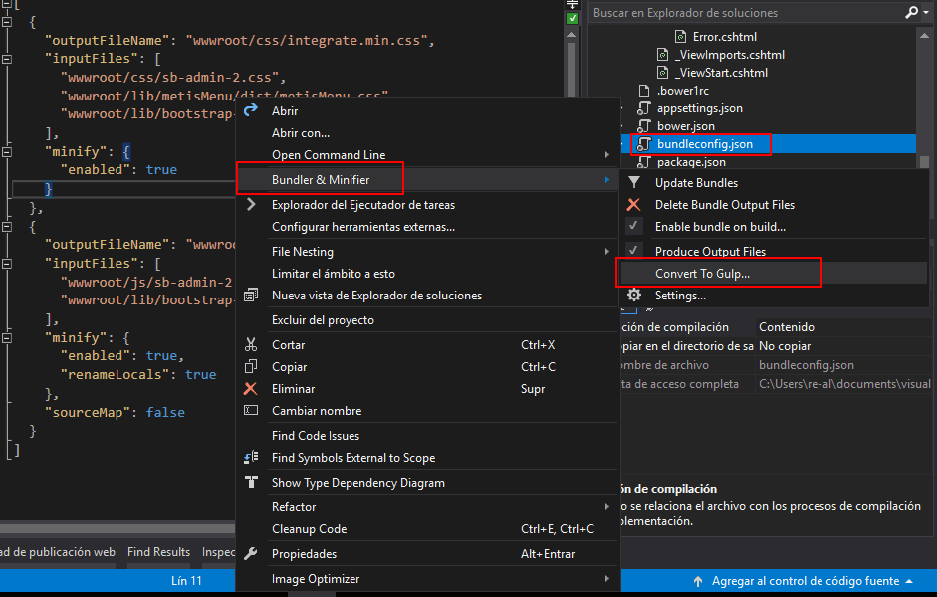Expand the Open Command Line submenu arrow
Screen dimensions: 937x597
607,154
